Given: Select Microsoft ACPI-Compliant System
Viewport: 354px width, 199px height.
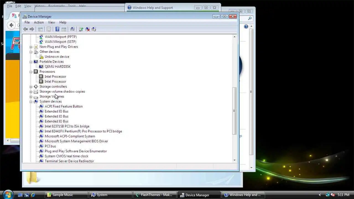Looking at the screenshot, I should tap(70, 136).
